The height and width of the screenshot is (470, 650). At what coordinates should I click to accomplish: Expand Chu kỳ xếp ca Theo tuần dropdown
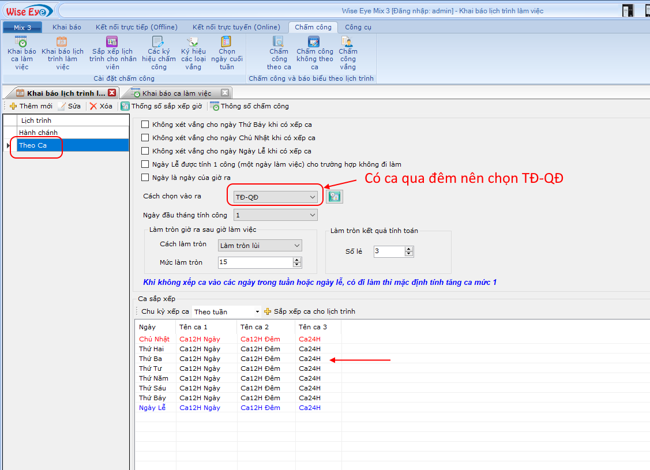click(x=257, y=312)
